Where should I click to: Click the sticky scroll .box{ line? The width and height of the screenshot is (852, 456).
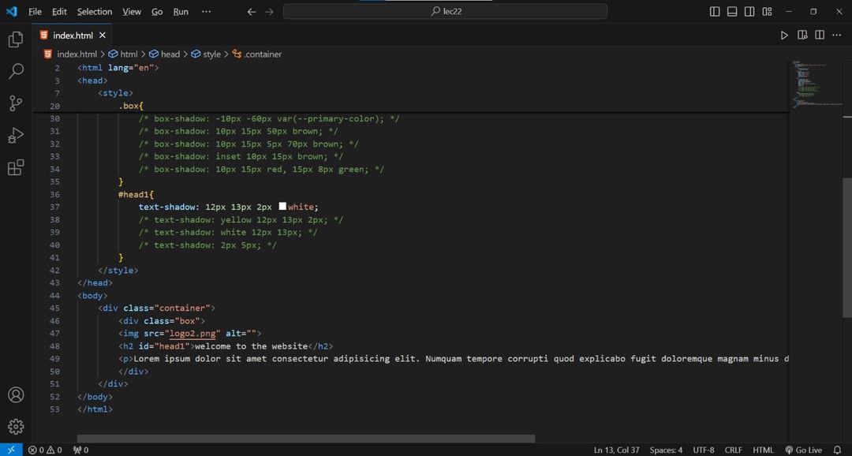(131, 106)
